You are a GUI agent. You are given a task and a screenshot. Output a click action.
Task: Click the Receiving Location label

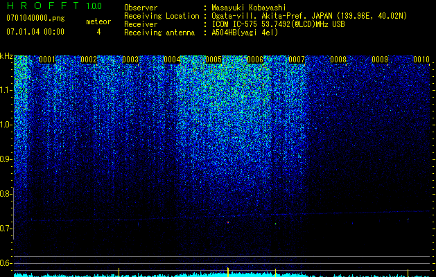click(x=162, y=16)
